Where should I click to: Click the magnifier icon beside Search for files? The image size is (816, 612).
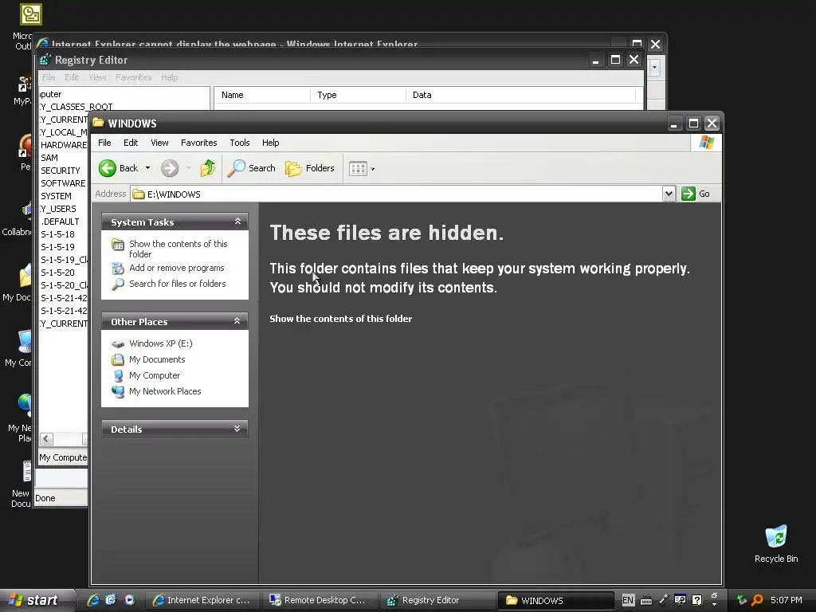118,284
